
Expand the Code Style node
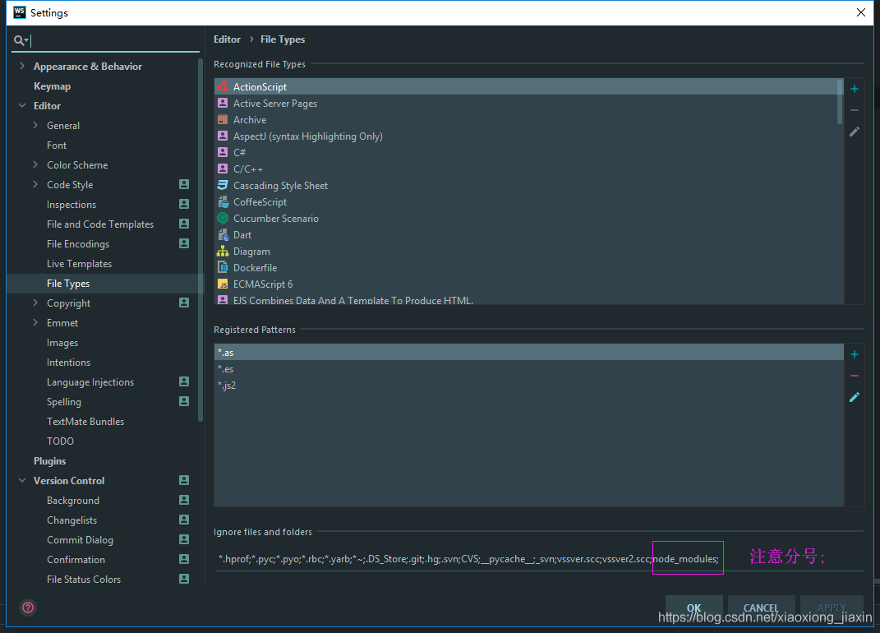coord(35,184)
